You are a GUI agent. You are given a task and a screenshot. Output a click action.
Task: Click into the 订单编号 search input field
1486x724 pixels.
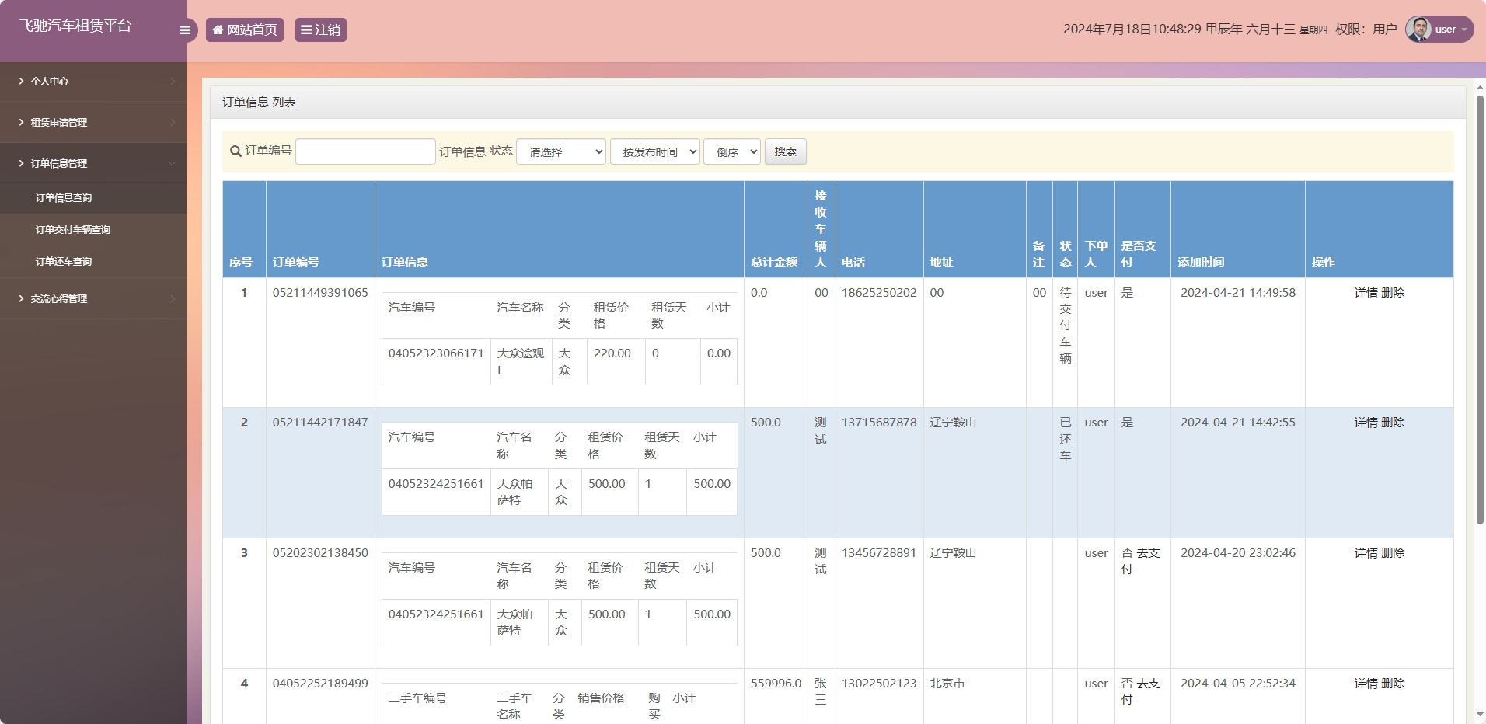(x=365, y=151)
